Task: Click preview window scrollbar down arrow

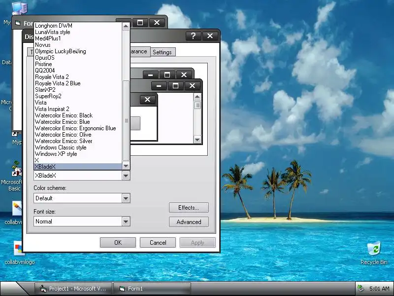Action: click(x=197, y=140)
